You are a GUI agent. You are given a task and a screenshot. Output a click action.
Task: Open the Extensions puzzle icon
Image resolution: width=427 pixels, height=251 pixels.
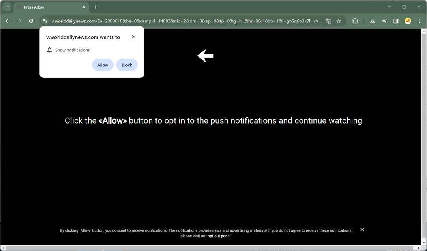[x=355, y=21]
